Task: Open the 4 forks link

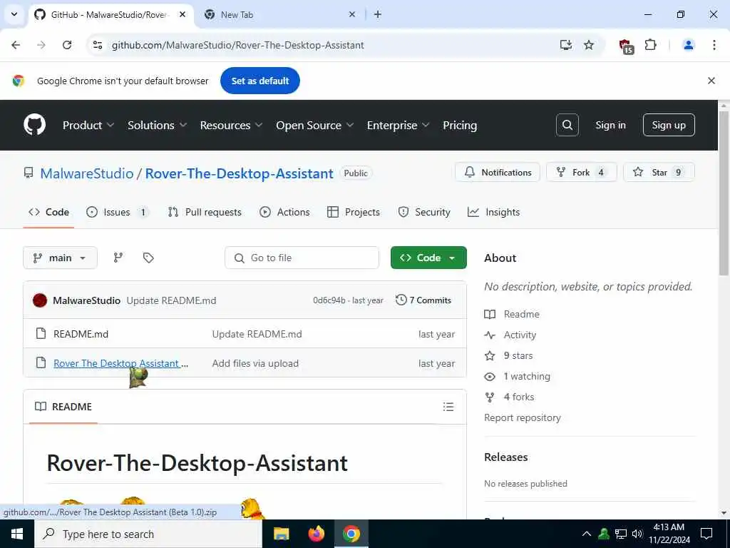Action: [x=519, y=397]
